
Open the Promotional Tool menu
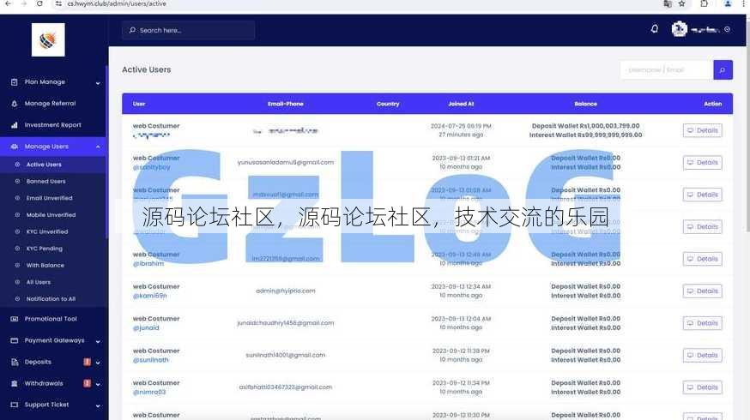tap(52, 319)
